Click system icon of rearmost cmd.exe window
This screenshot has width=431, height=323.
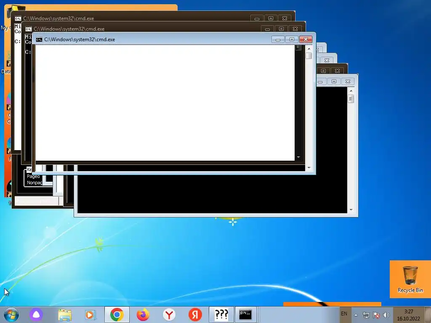(x=18, y=19)
